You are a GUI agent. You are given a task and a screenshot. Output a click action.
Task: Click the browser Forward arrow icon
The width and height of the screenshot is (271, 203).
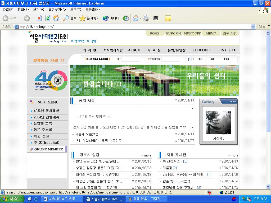(x=27, y=18)
